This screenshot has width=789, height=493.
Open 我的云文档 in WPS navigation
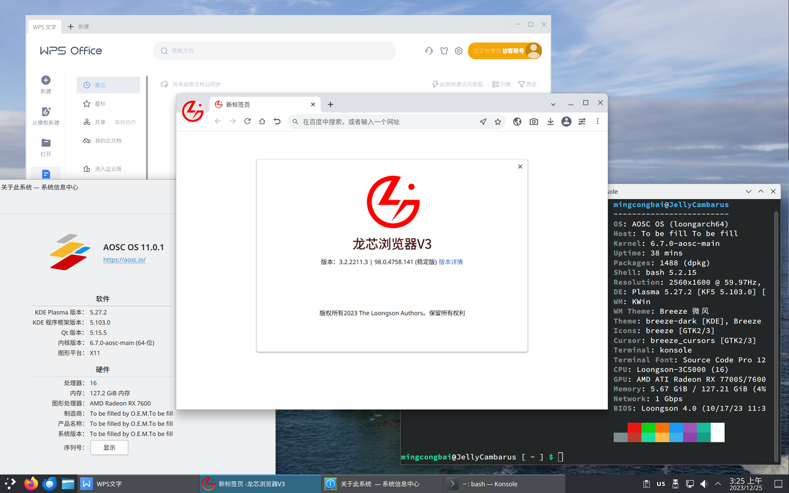tap(102, 141)
